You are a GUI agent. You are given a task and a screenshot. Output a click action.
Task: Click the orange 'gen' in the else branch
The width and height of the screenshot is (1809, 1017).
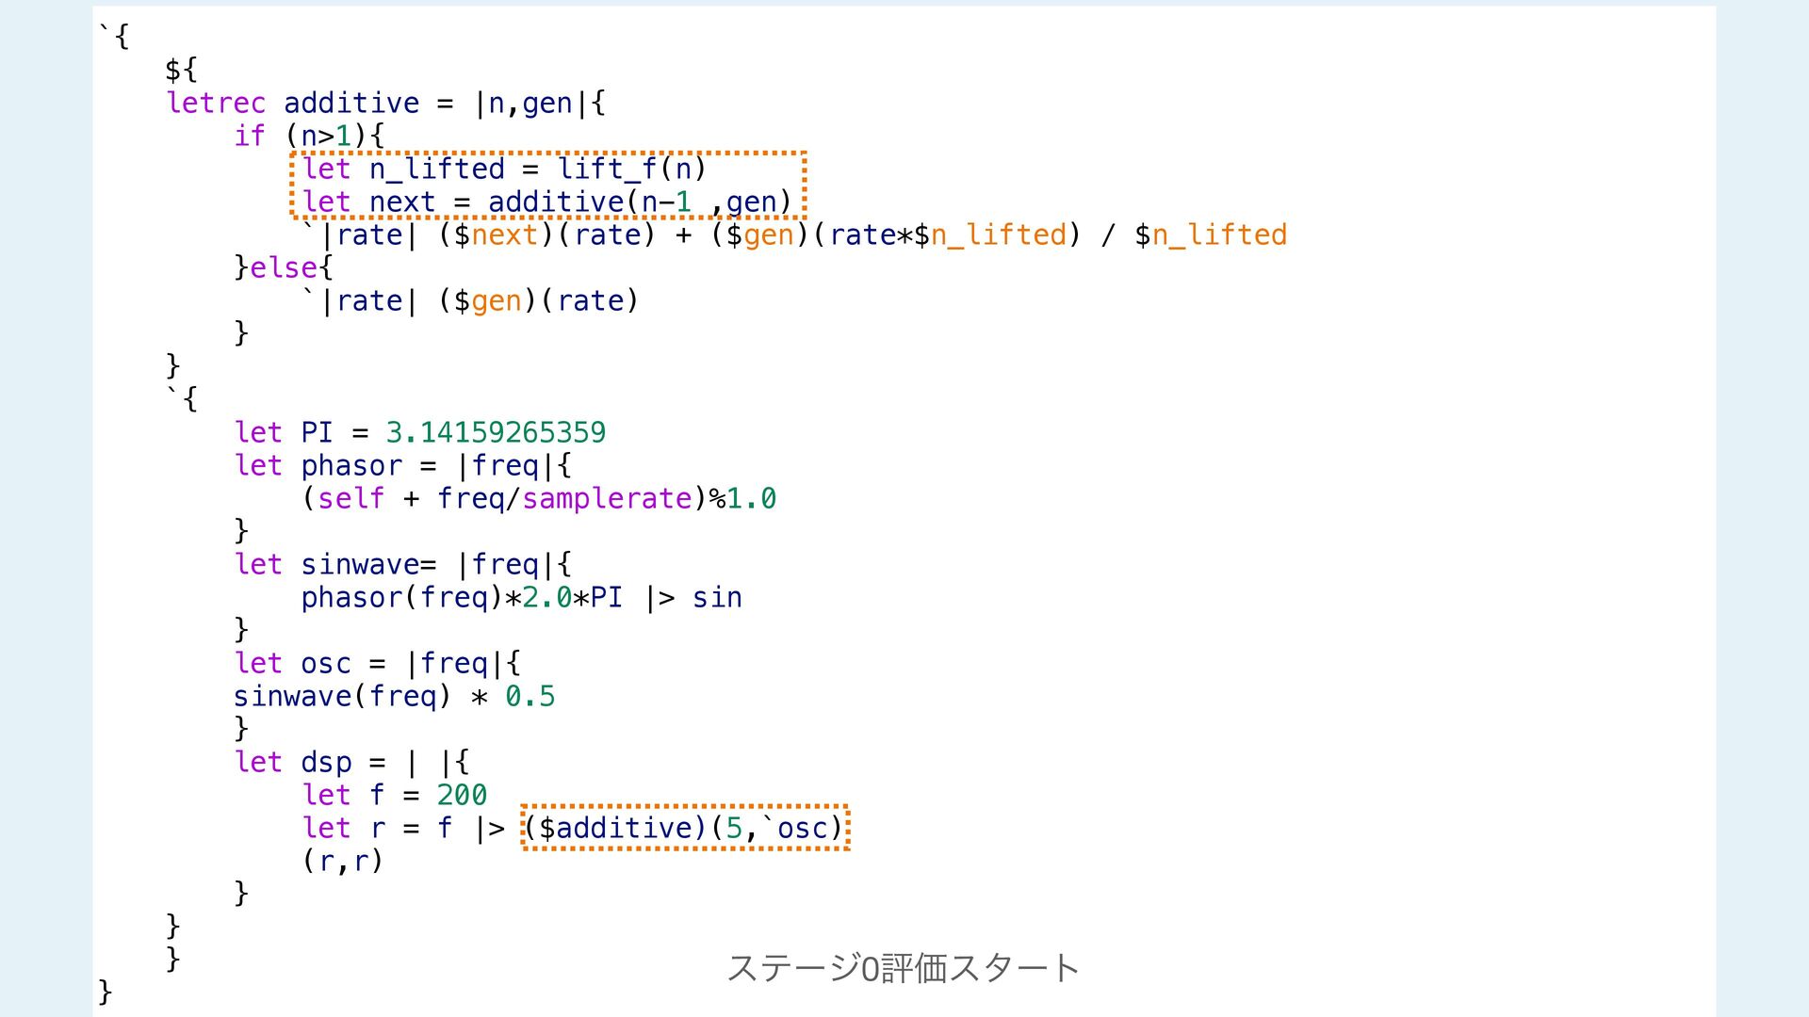(x=496, y=300)
